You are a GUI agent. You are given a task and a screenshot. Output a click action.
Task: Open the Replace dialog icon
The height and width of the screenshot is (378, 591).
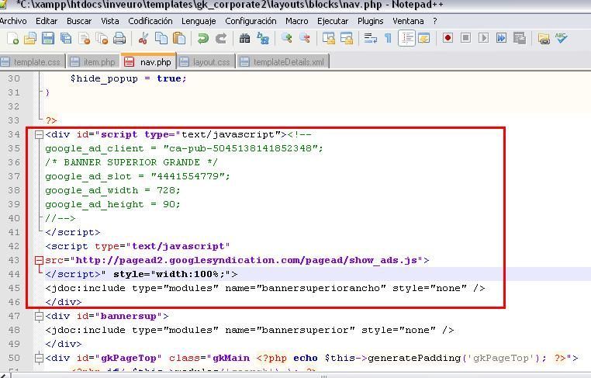(x=263, y=39)
